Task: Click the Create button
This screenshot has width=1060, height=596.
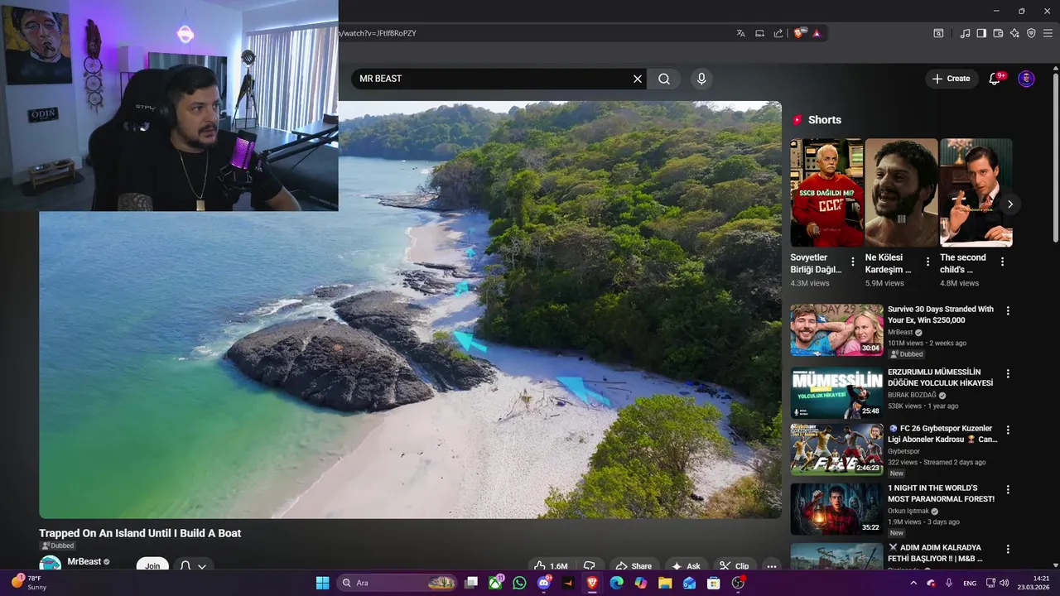Action: click(x=951, y=79)
